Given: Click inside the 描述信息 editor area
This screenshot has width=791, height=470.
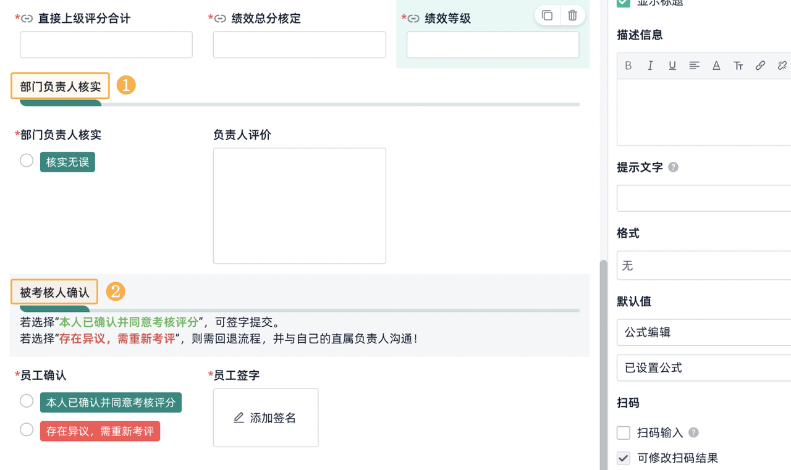Looking at the screenshot, I should point(704,112).
